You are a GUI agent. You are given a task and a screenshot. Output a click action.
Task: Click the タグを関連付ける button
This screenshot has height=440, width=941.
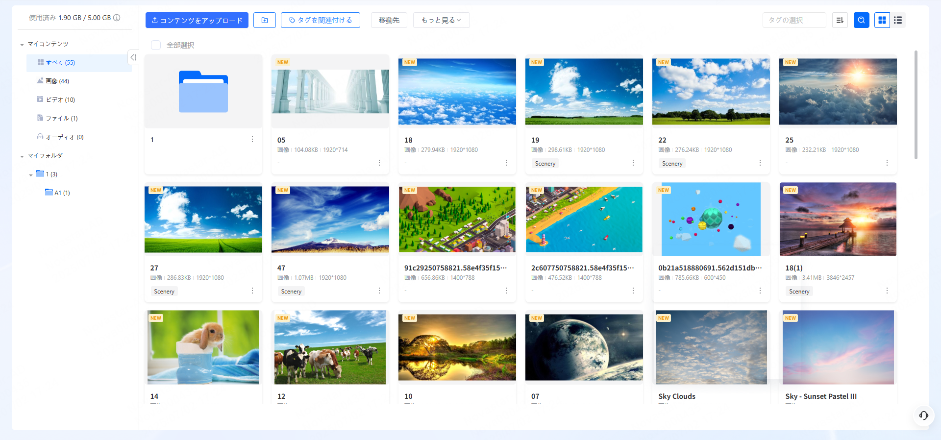click(321, 20)
